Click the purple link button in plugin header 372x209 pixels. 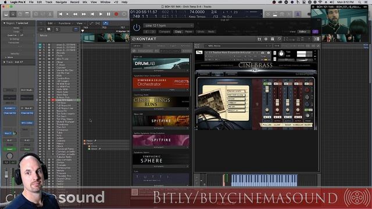pos(315,31)
